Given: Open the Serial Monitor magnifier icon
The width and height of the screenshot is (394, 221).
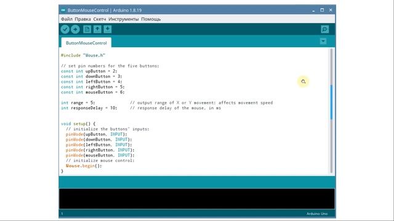Looking at the screenshot, I should coord(324,29).
